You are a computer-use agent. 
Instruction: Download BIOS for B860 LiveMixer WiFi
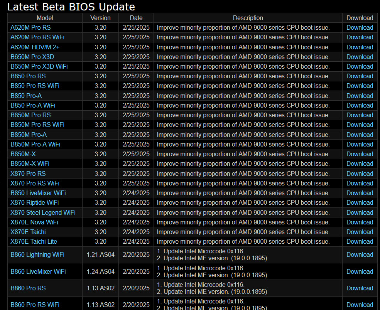click(360, 272)
